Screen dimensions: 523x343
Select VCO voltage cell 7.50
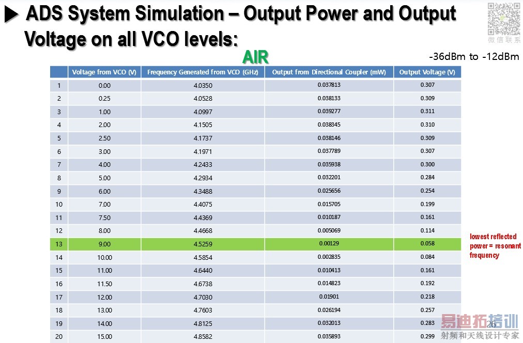(104, 217)
